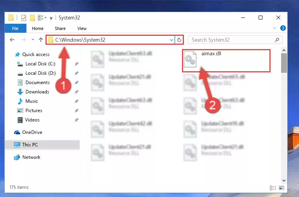Switch to the Home ribbon tab
The height and width of the screenshot is (197, 299).
[x=38, y=28]
